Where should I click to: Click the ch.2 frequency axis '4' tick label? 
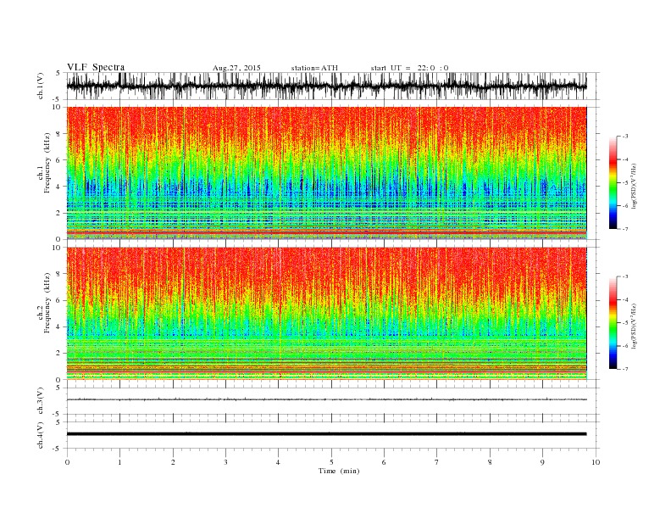[58, 326]
